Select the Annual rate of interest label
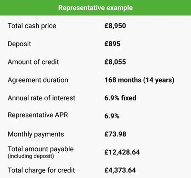 pos(42,98)
